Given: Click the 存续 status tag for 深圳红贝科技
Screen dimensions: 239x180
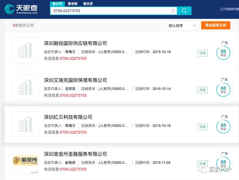Looking at the screenshot, I should tap(203, 127).
